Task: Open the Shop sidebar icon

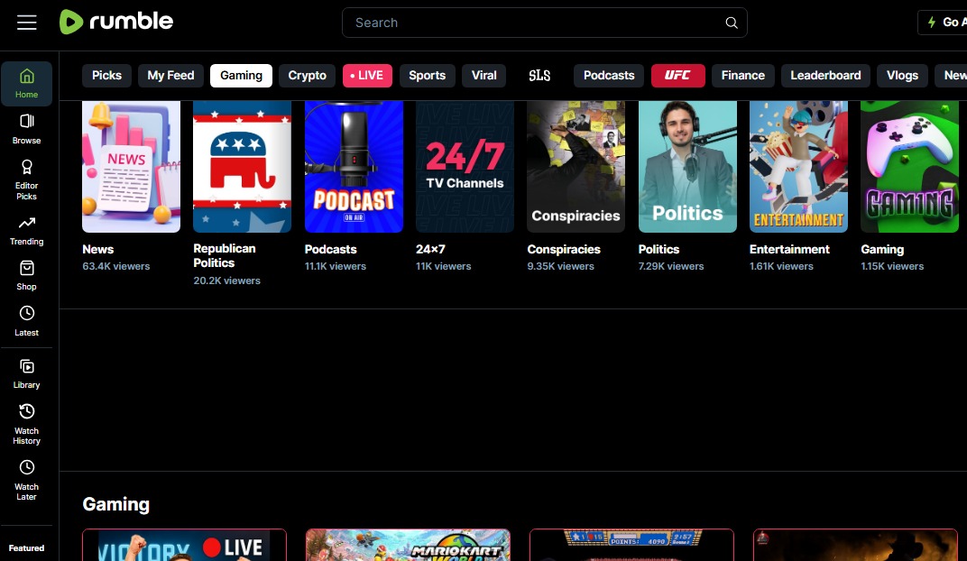Action: tap(26, 275)
